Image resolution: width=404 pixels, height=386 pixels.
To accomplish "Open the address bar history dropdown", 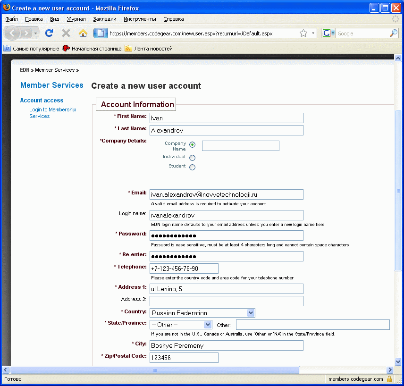I will [313, 33].
